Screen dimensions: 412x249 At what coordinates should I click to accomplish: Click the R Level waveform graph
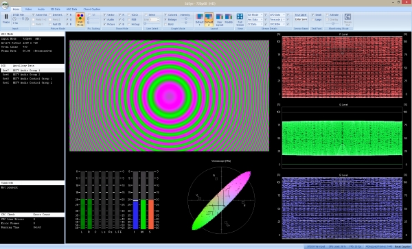click(x=342, y=67)
